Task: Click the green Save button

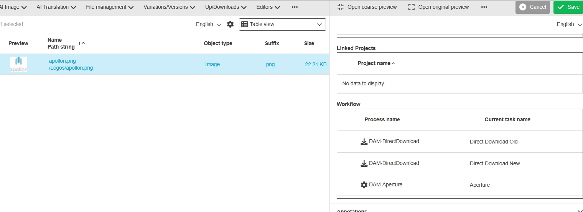Action: (568, 7)
